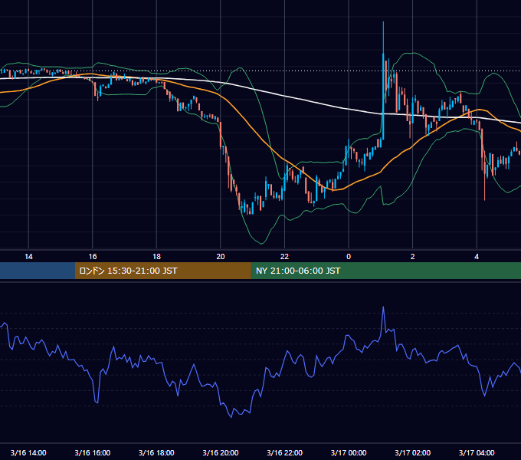This screenshot has height=460, width=521.
Task: Click the 14 hour label on price chart axis
Action: coord(28,257)
